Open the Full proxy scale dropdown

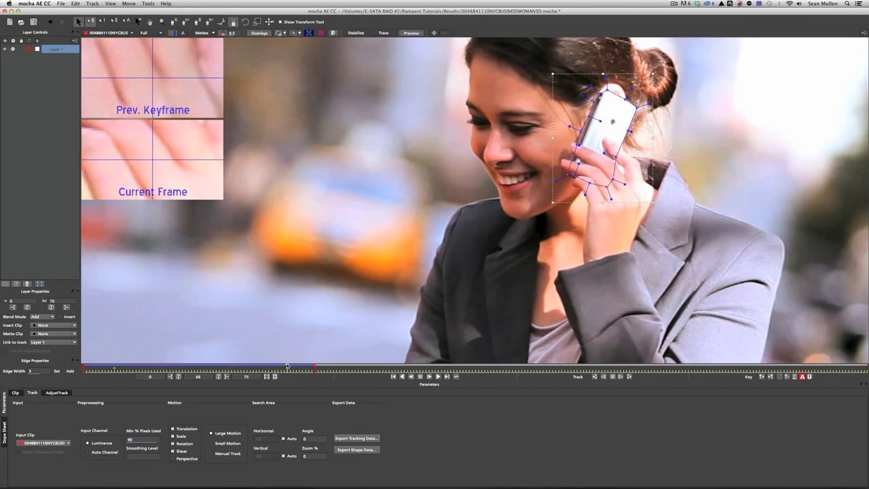pos(151,33)
